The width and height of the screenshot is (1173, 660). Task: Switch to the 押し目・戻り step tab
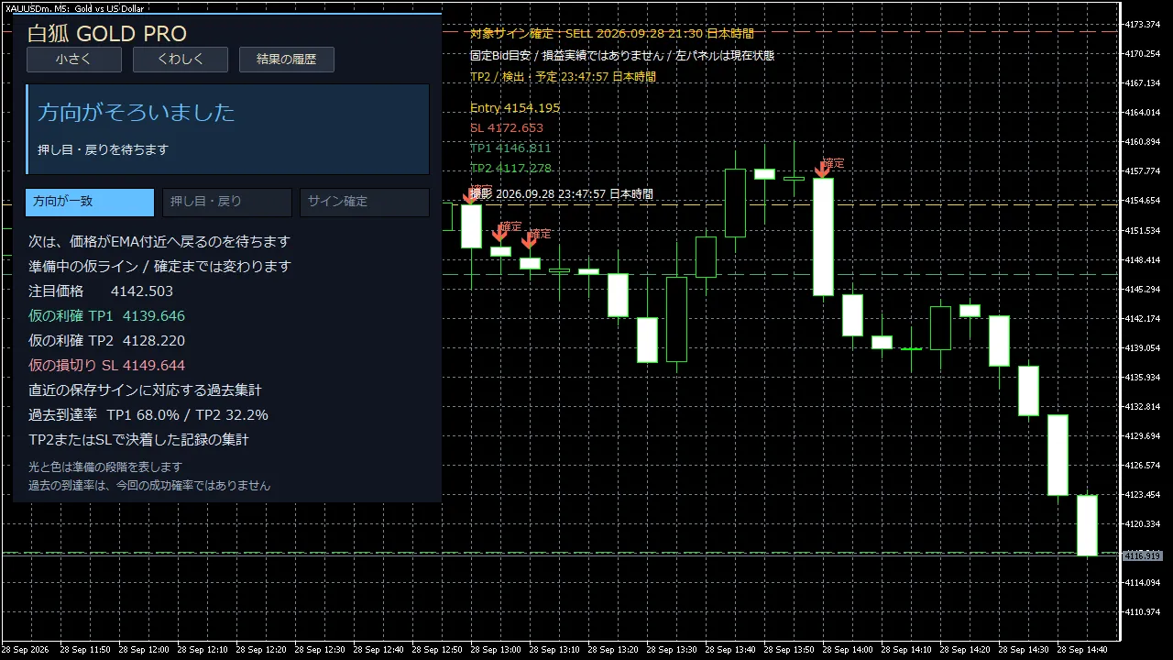pyautogui.click(x=227, y=202)
